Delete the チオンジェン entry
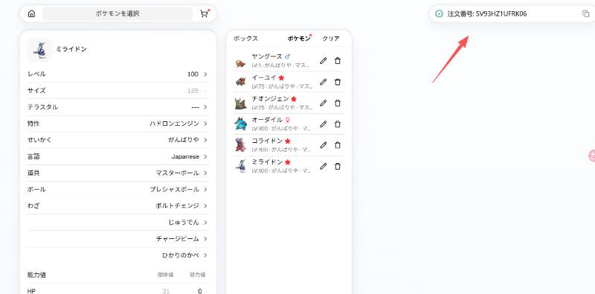 [338, 103]
